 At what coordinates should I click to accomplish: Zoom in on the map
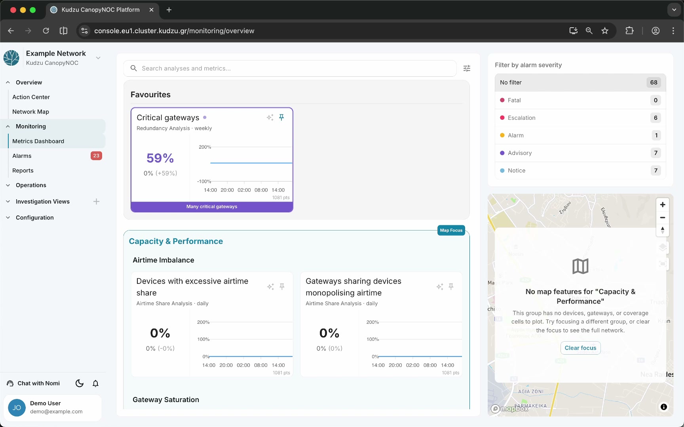663,204
